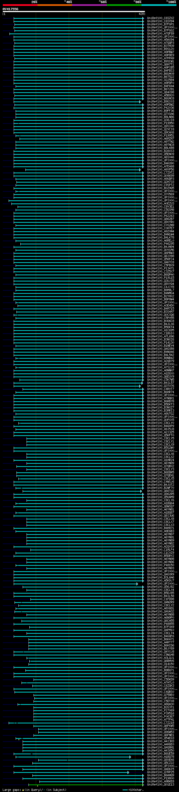Open hit UniRef100_C6SZX2

pos(161,18)
